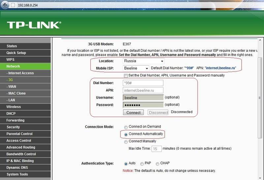This screenshot has width=264, height=180.
Task: Open the Dynamic DNS menu
Action: (25, 167)
